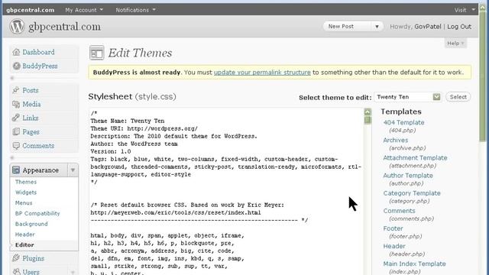The height and width of the screenshot is (275, 489).
Task: Expand the Users menu arrow
Action: point(73,272)
